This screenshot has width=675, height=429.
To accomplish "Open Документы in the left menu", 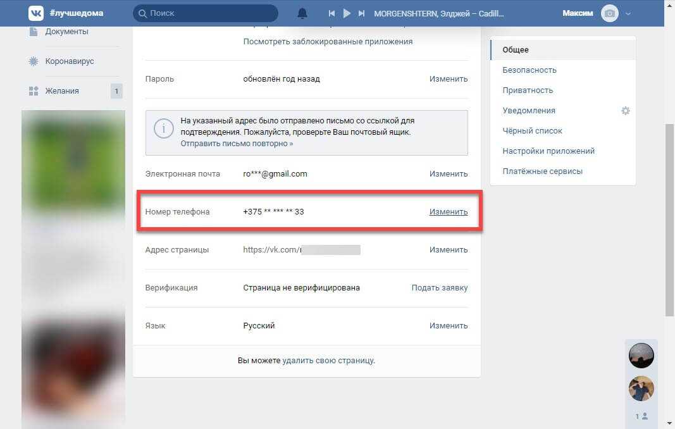I will tap(66, 32).
